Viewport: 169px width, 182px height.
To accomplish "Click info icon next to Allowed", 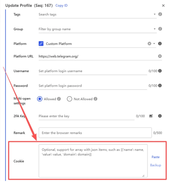I will click(x=59, y=99).
